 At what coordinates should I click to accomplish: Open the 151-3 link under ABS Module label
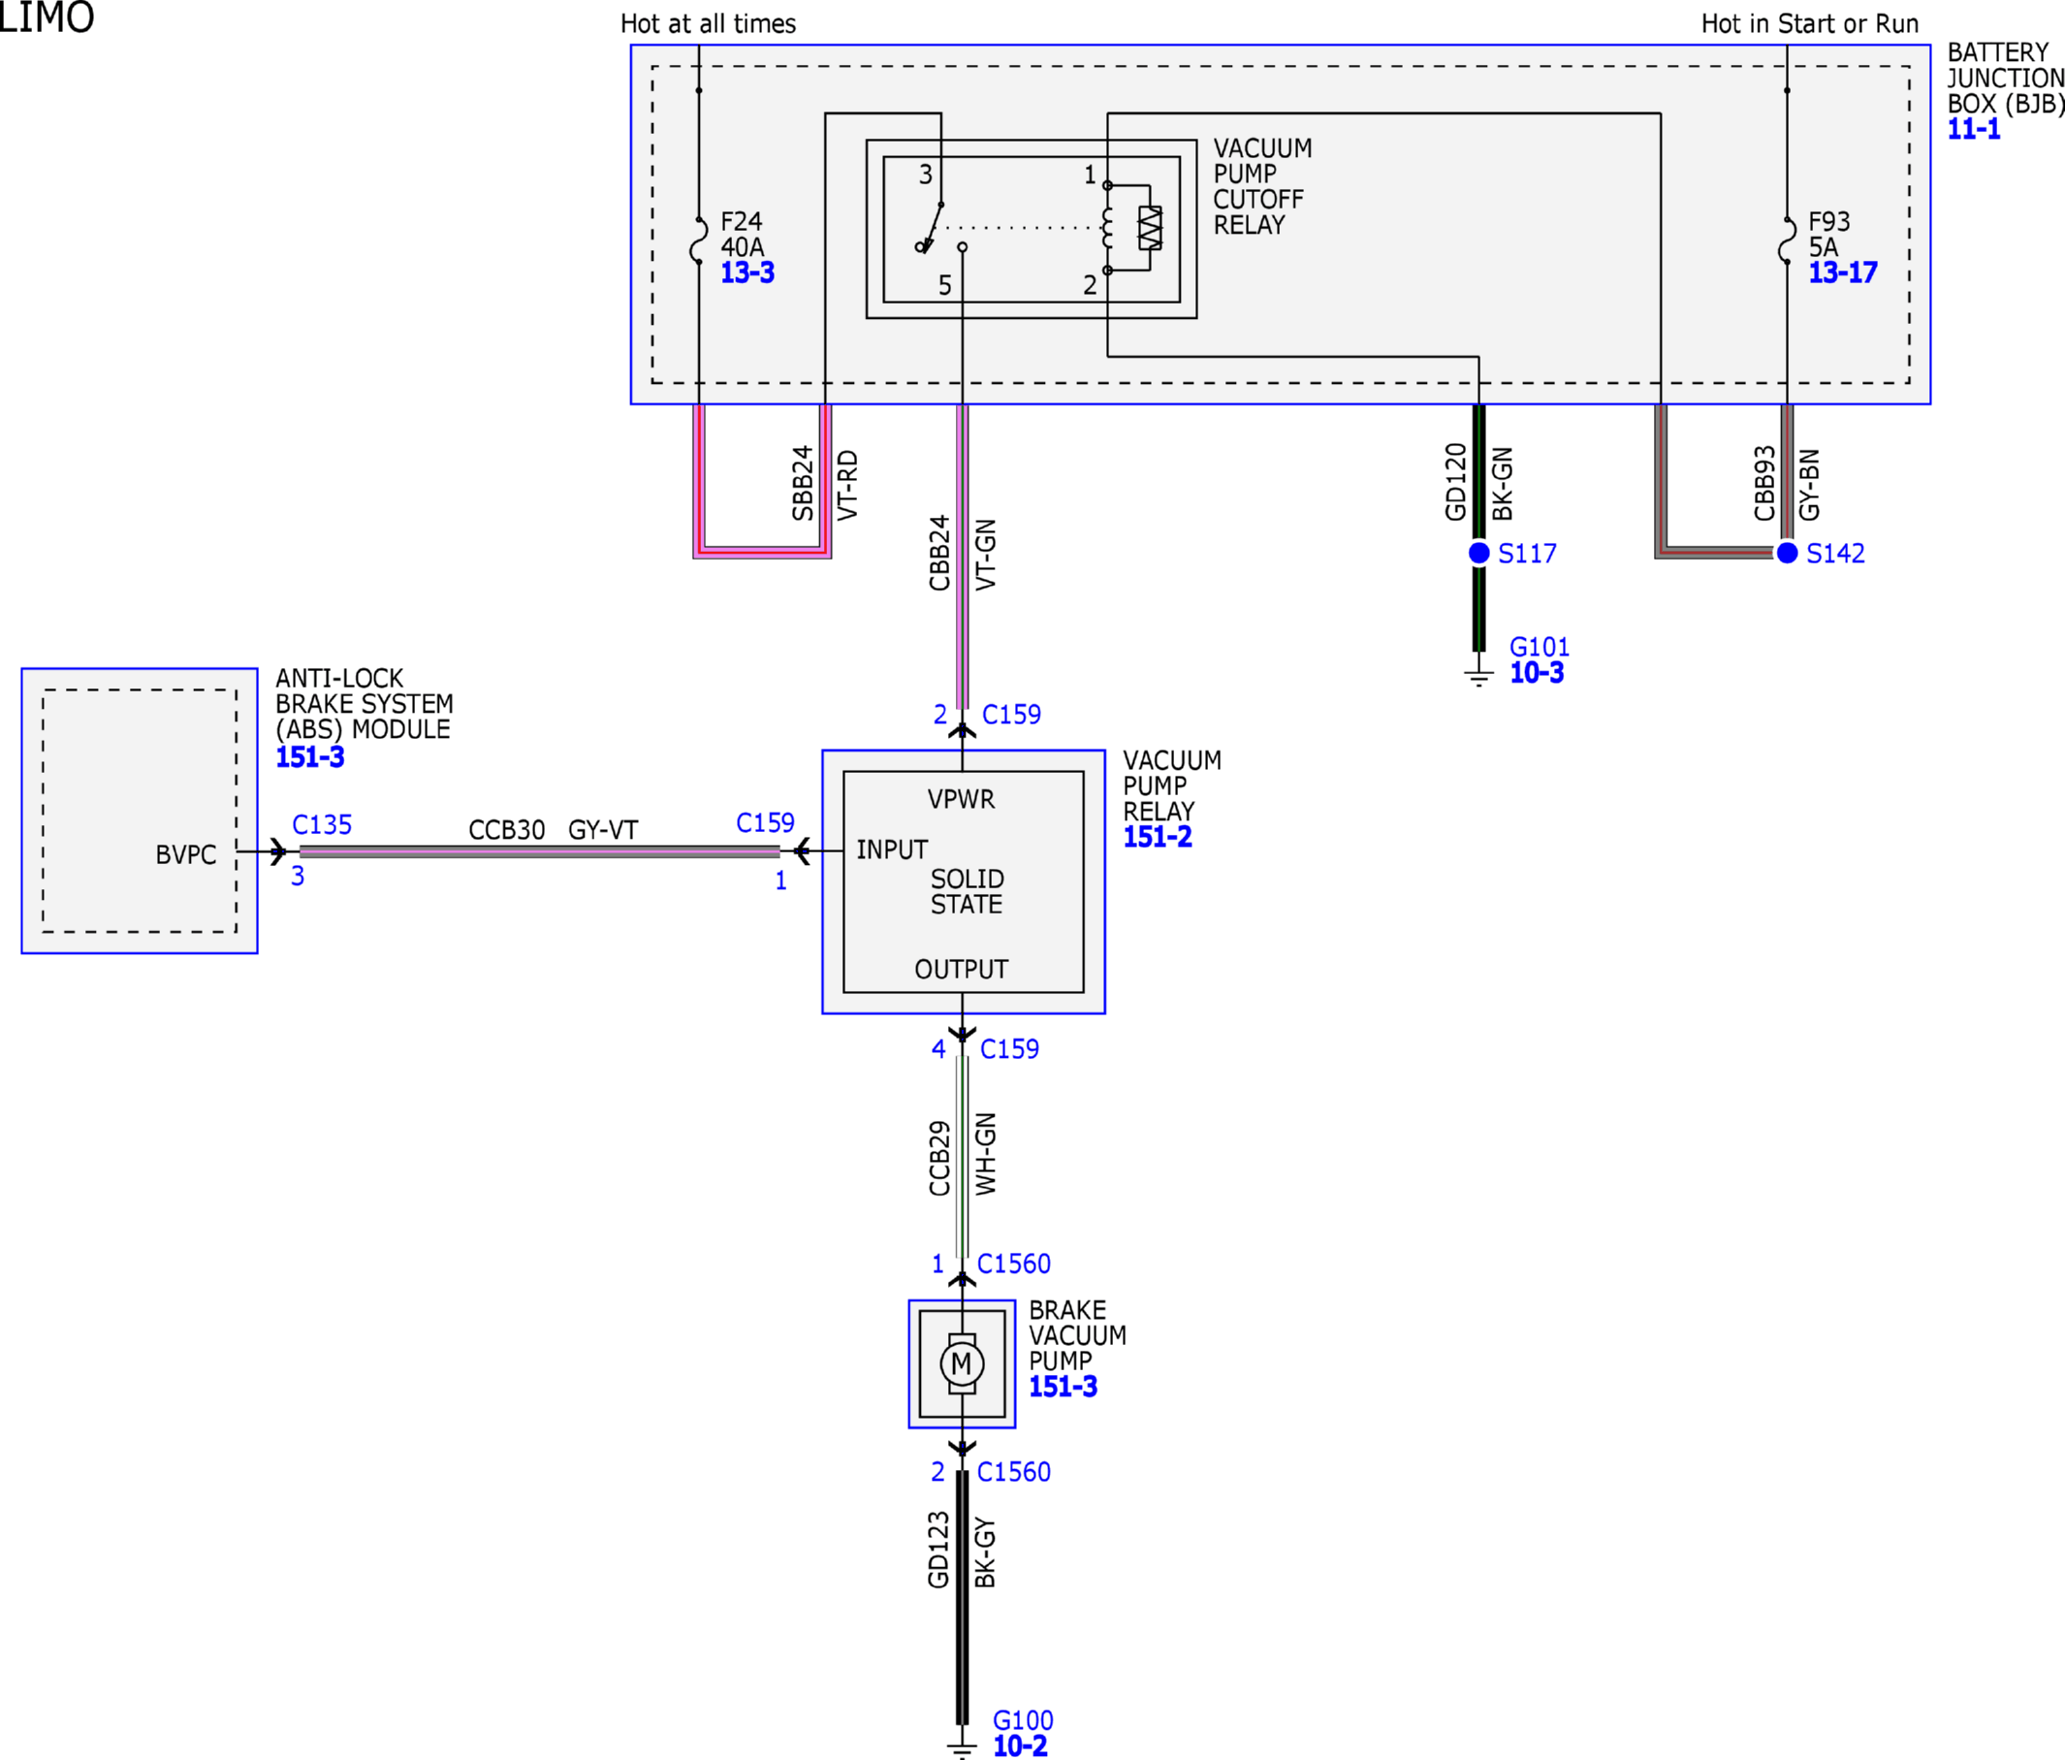(310, 757)
